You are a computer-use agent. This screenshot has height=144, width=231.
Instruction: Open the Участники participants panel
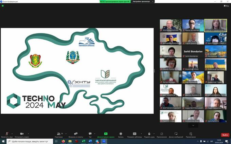[59, 135]
